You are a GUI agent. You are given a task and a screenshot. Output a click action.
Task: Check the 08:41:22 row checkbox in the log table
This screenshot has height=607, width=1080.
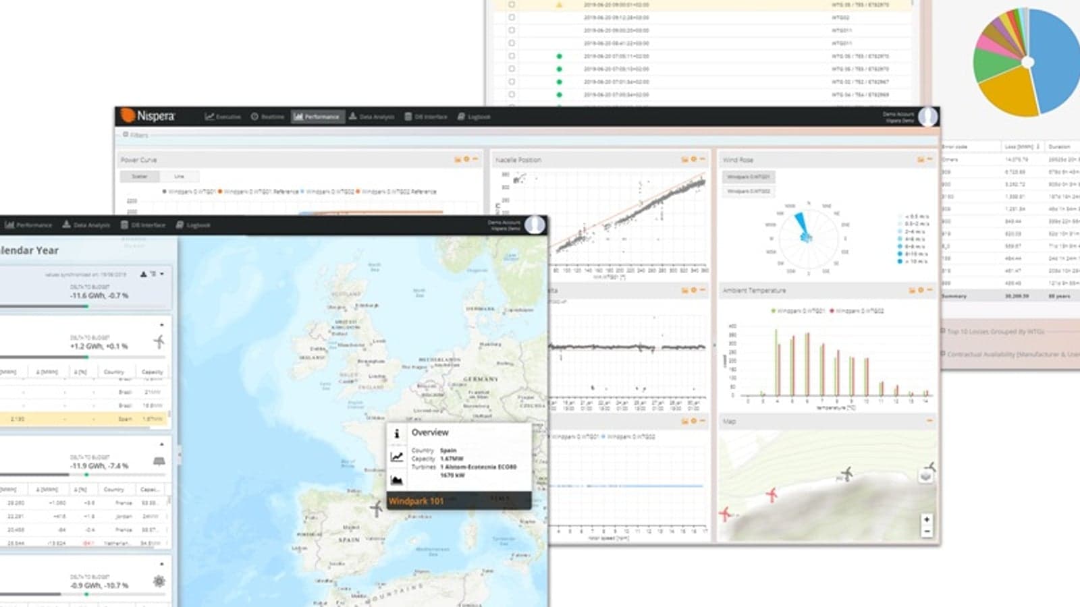tap(512, 43)
